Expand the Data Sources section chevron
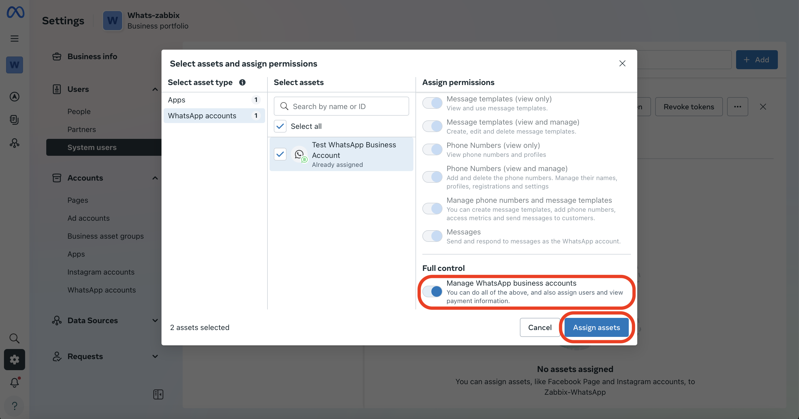The width and height of the screenshot is (799, 419). (155, 321)
